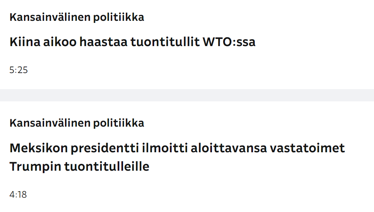Click the word "WTO:ssa" in the first headline

[x=229, y=42]
